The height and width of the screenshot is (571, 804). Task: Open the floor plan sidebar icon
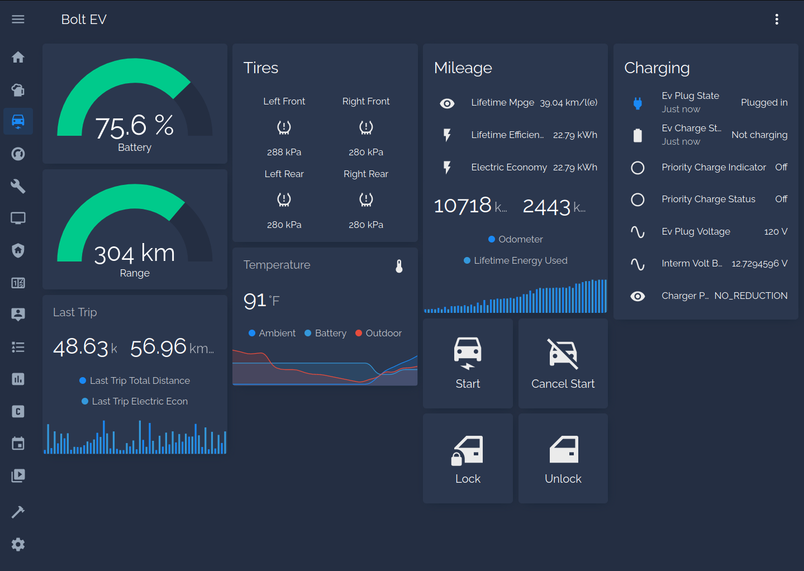coord(18,283)
